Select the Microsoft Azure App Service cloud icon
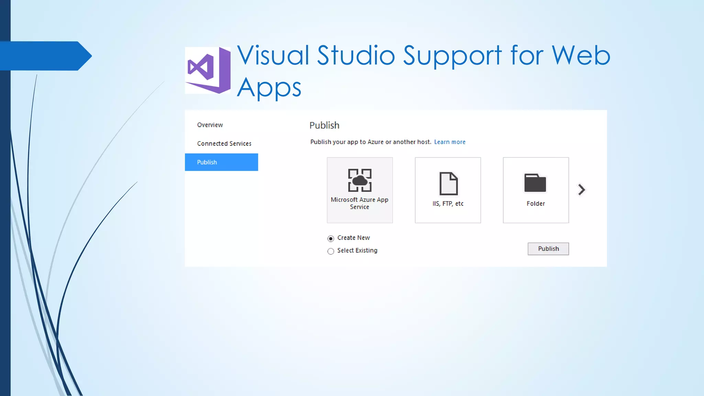The height and width of the screenshot is (396, 704). pos(360,180)
